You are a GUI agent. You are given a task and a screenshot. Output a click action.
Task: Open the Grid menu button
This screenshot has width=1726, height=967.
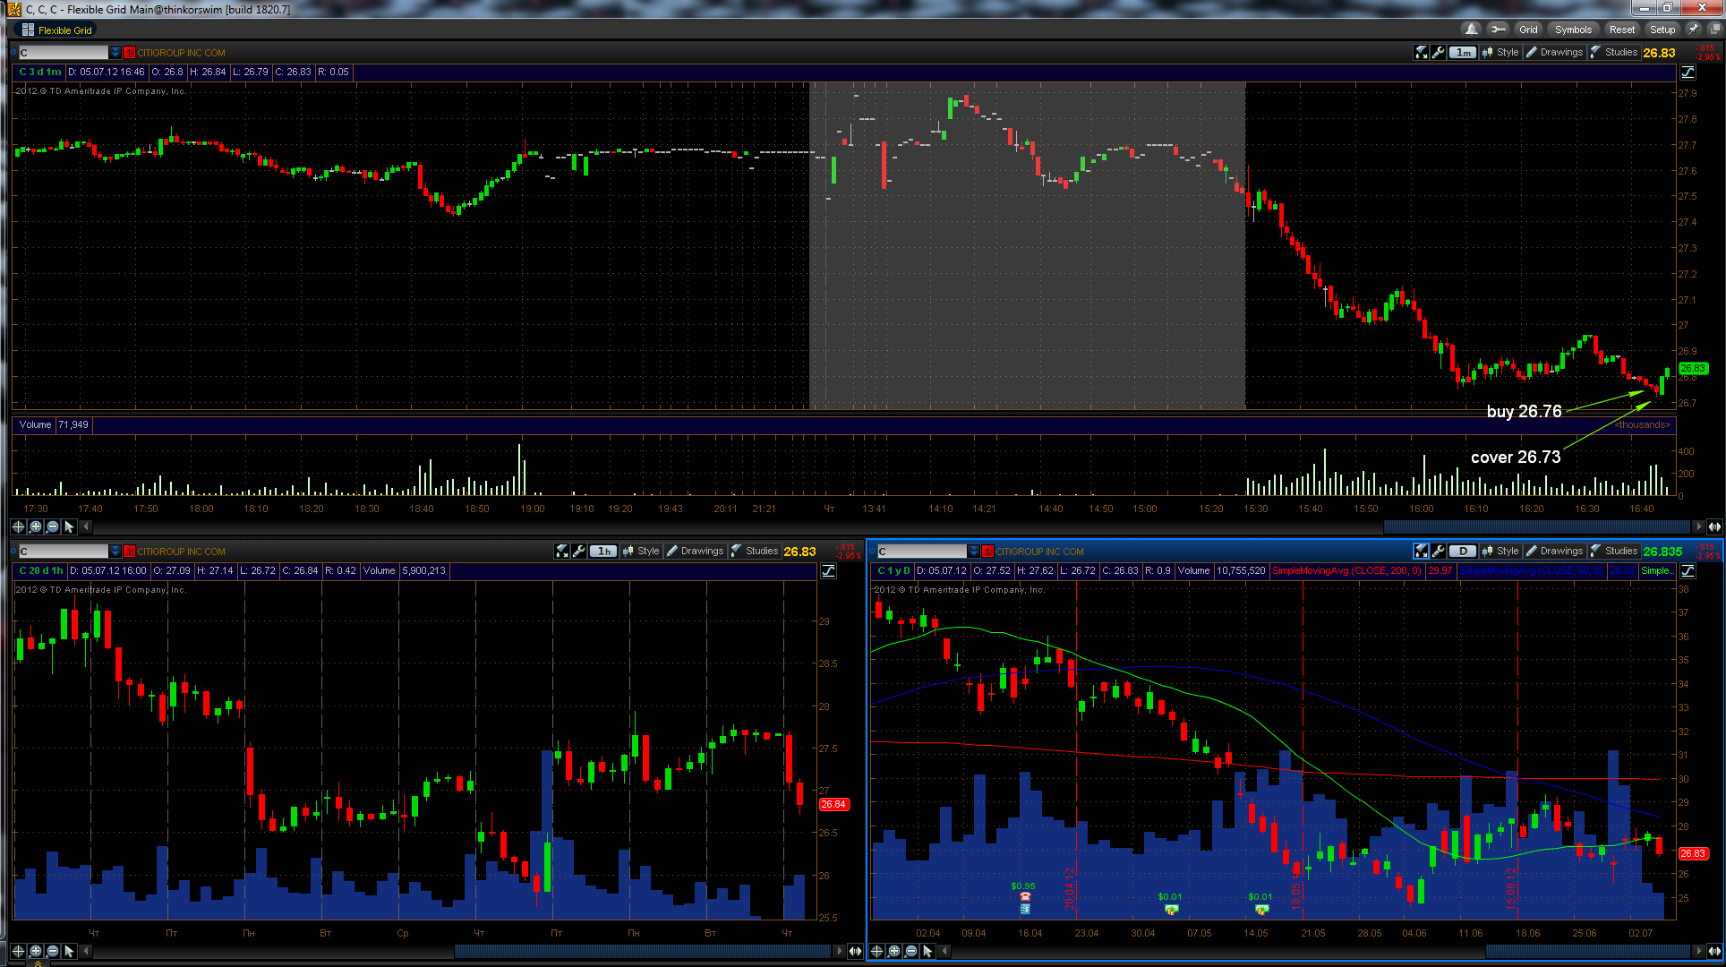tap(1528, 30)
